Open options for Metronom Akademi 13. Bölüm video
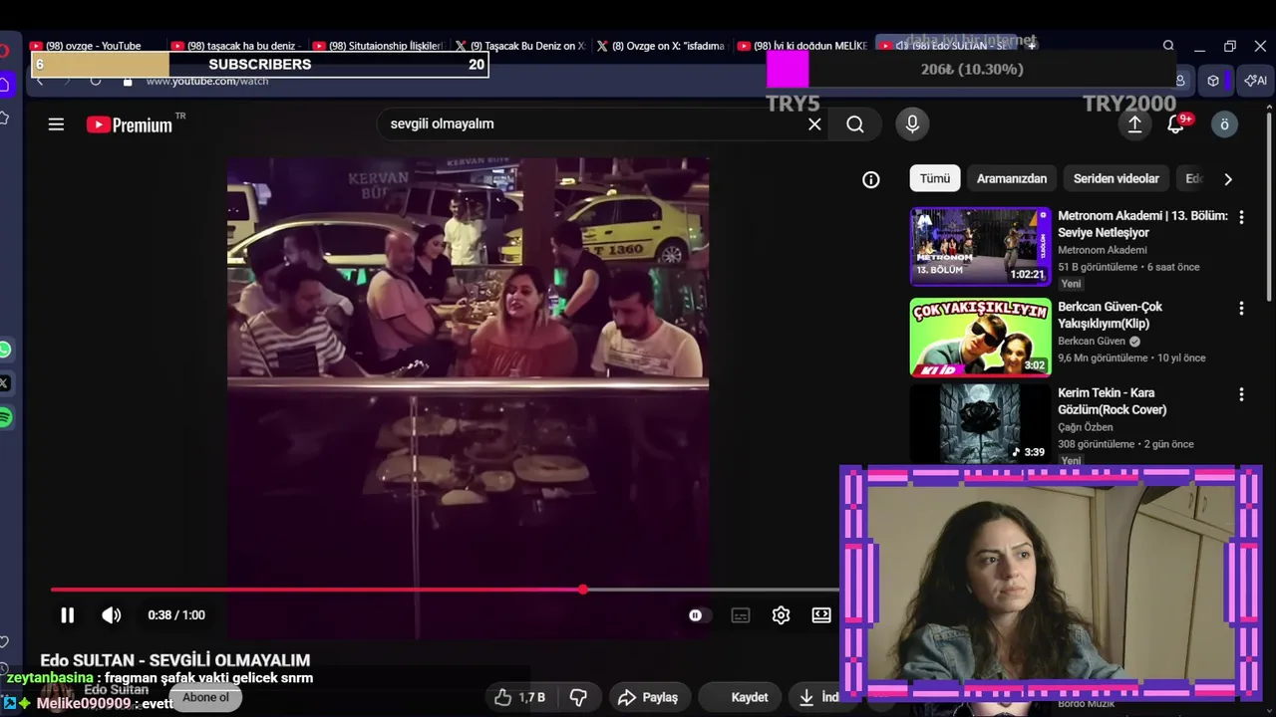This screenshot has height=717, width=1276. [1241, 216]
